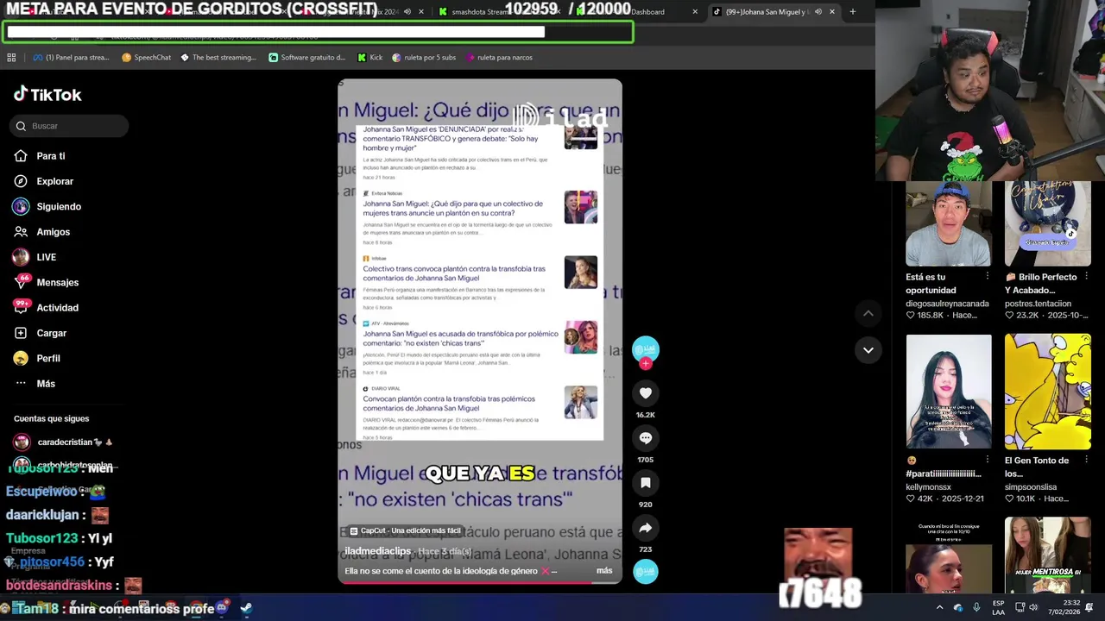Open taskbar clock 23:32

(x=1064, y=608)
